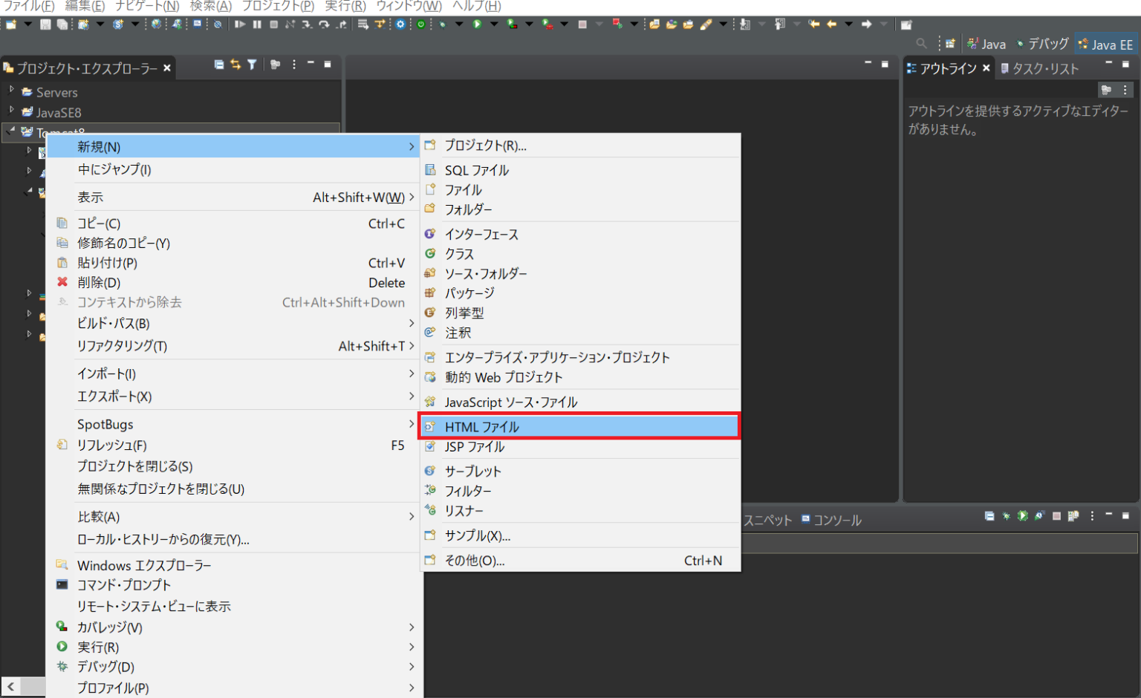Toggle skip all breakpoints
This screenshot has height=698, width=1141.
(217, 25)
